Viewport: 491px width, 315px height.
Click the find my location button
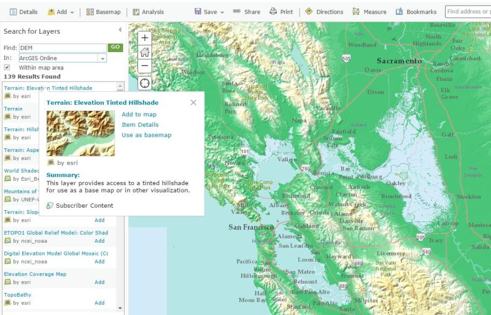pyautogui.click(x=145, y=83)
